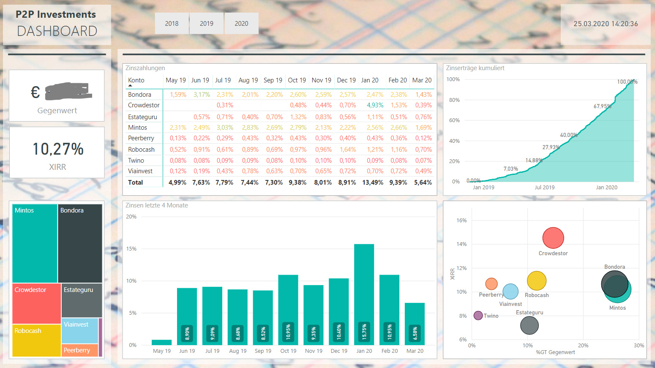Click the P2P Investments DASHBOARD title
This screenshot has width=655, height=368.
[57, 24]
